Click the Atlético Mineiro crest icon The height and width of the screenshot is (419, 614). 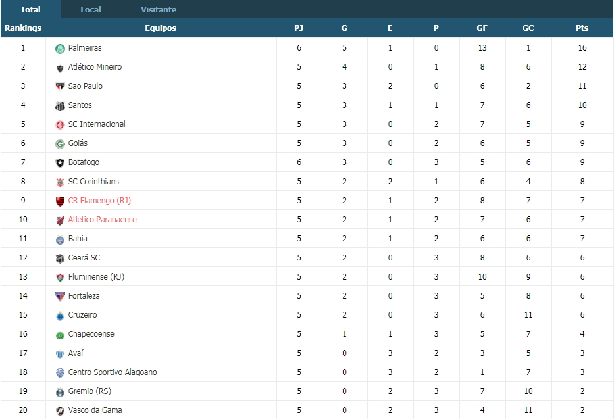click(60, 68)
